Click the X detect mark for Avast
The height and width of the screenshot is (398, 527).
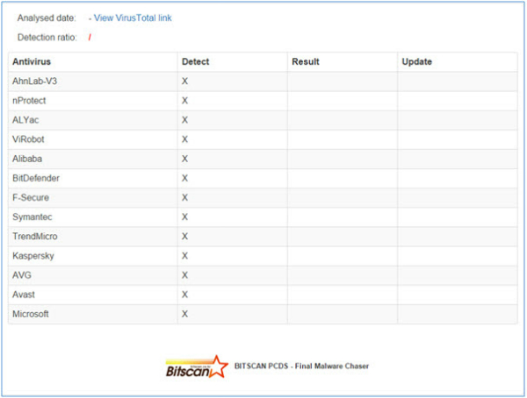(184, 295)
